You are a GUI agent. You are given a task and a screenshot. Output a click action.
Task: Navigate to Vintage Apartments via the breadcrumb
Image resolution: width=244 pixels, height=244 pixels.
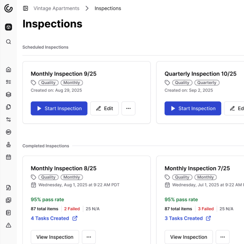coord(56,8)
